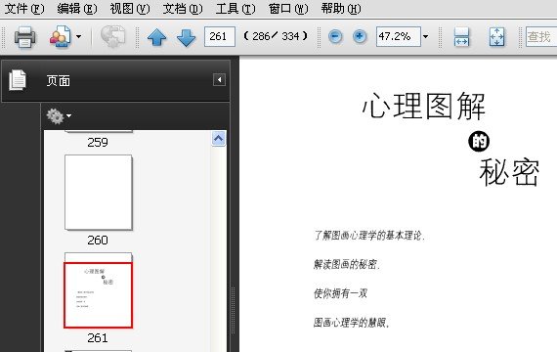The height and width of the screenshot is (352, 557).
Task: Click the page number field showing 261
Action: 220,36
